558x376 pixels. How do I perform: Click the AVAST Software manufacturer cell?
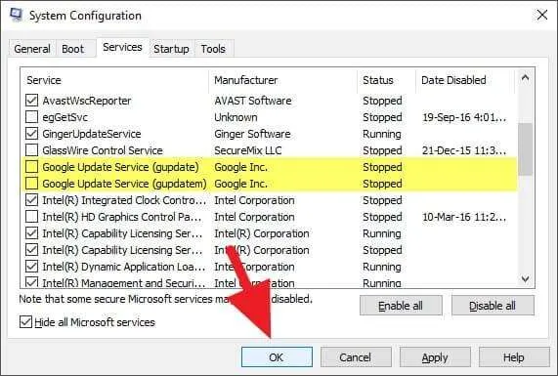pyautogui.click(x=253, y=101)
